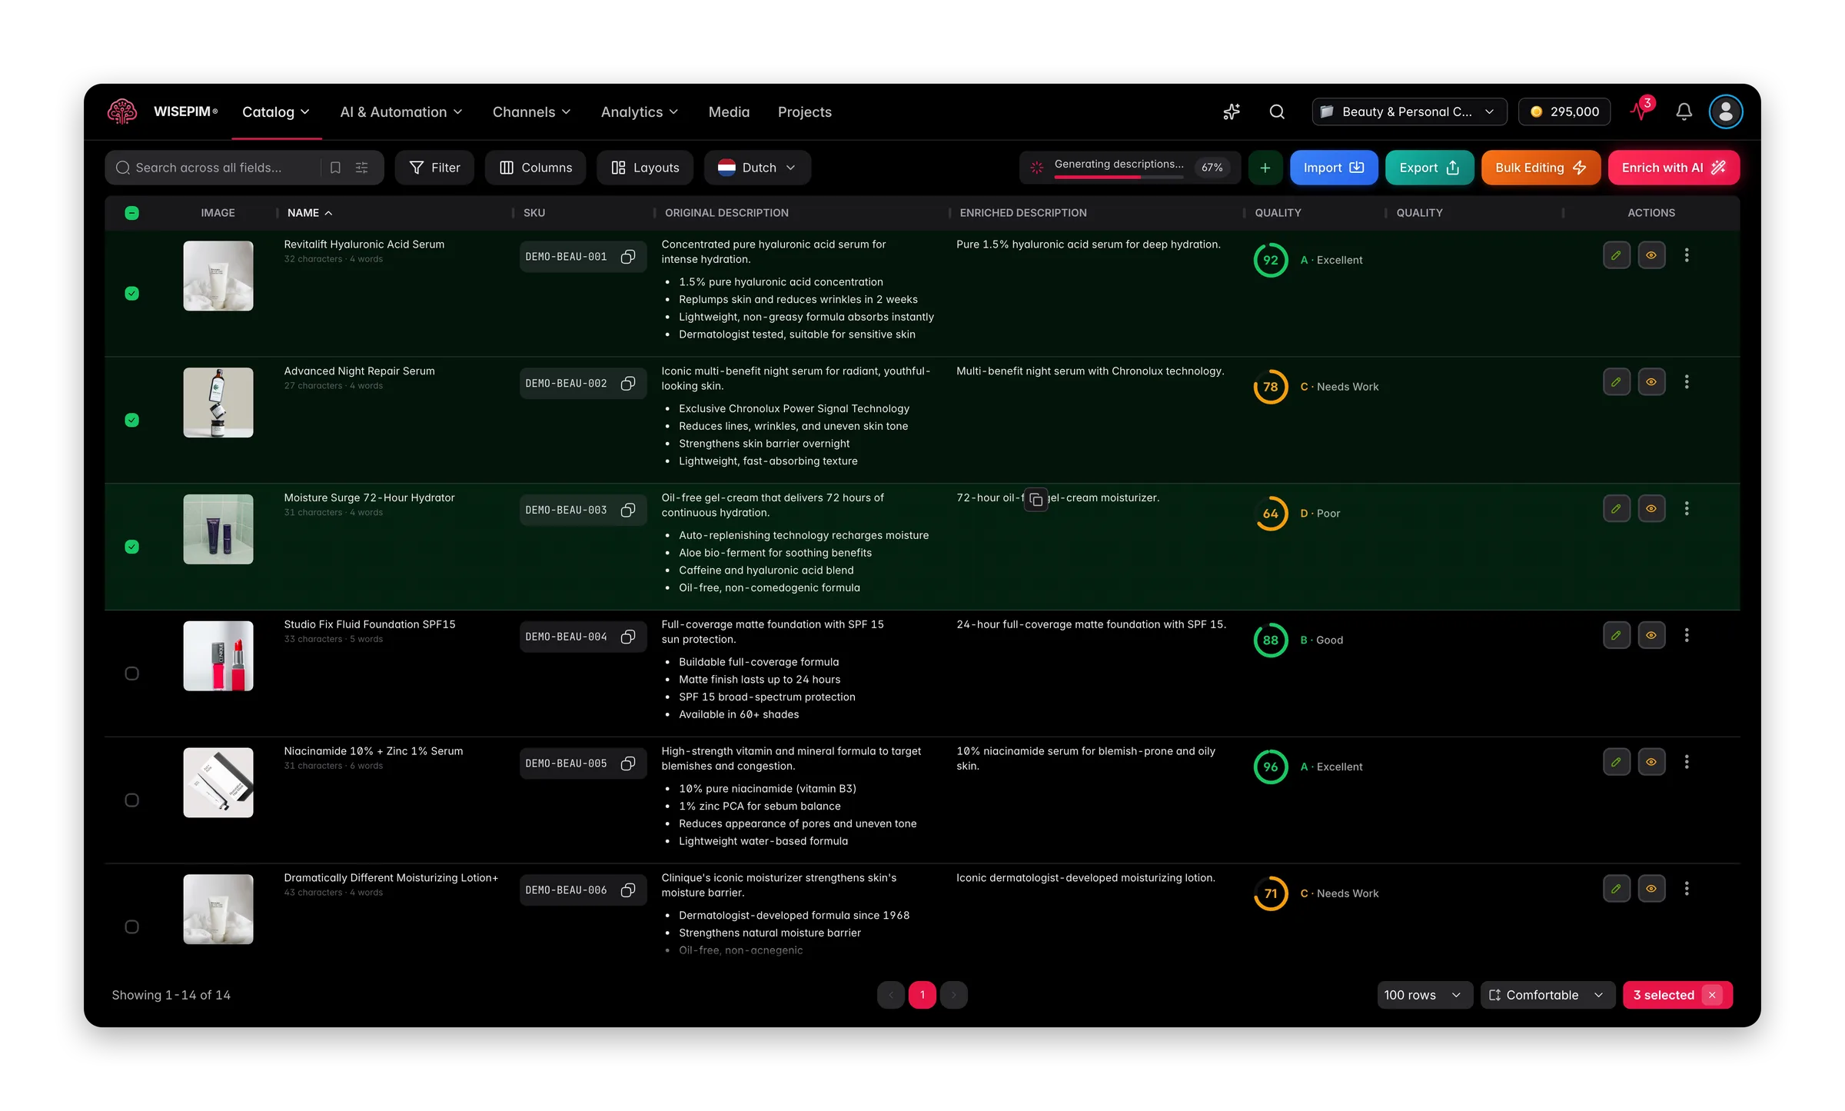The width and height of the screenshot is (1845, 1111).
Task: Edit Moisture Surge 72-Hour Hydrator pencil icon
Action: 1617,509
